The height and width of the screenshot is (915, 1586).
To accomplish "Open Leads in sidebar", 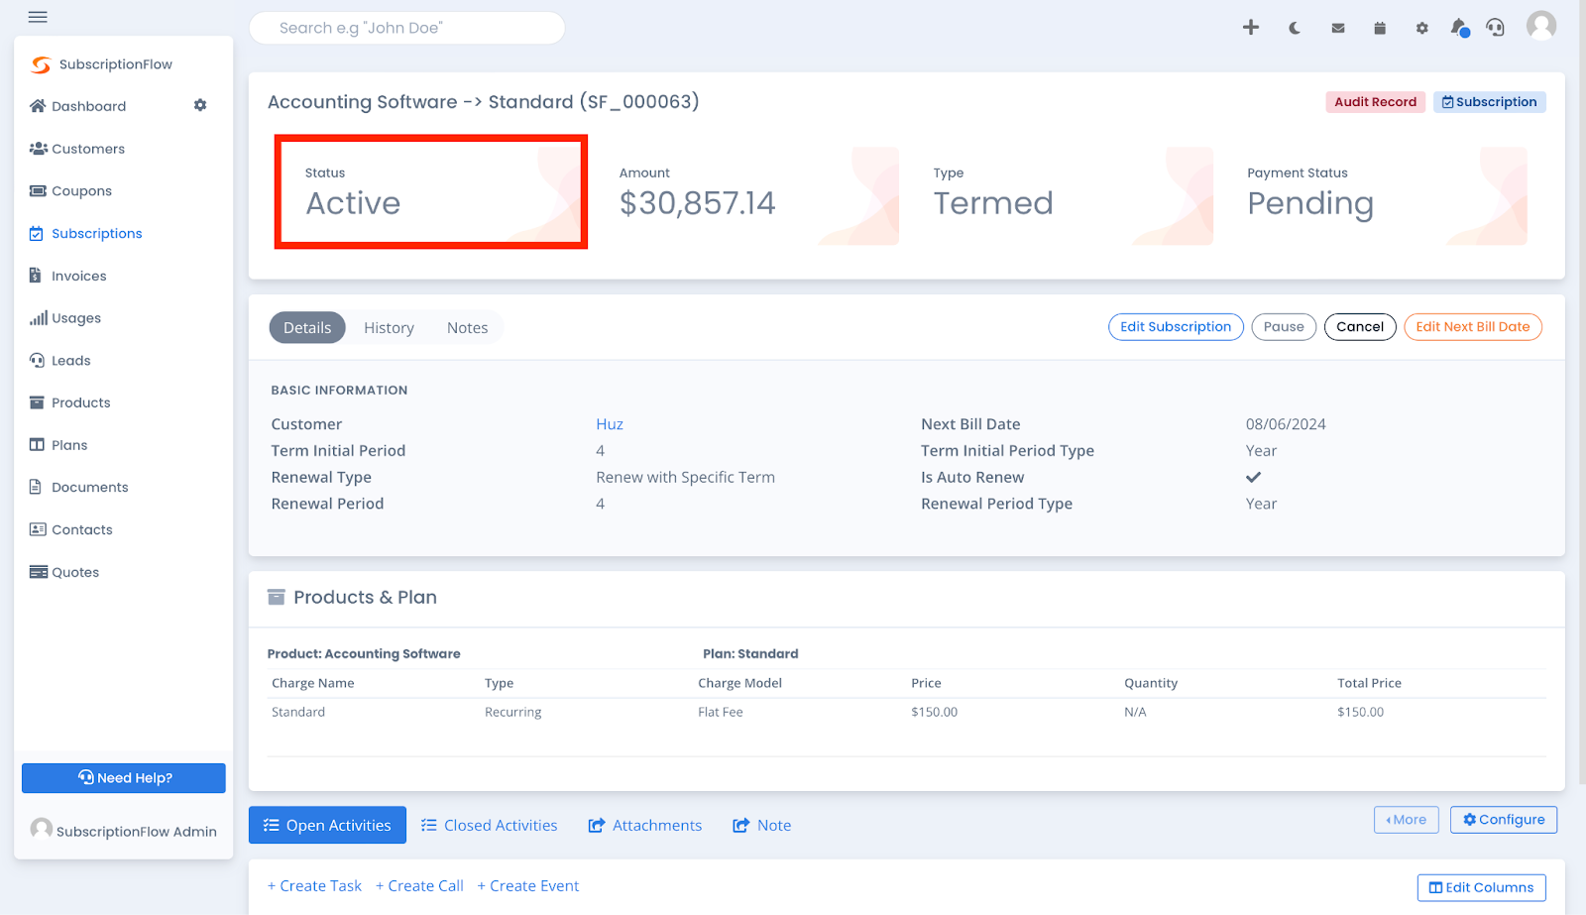I will pos(60,361).
